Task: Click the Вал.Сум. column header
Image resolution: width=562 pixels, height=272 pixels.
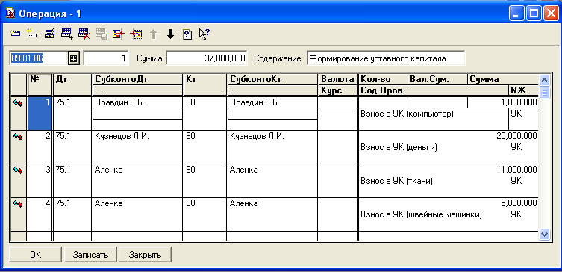Action: click(x=437, y=79)
